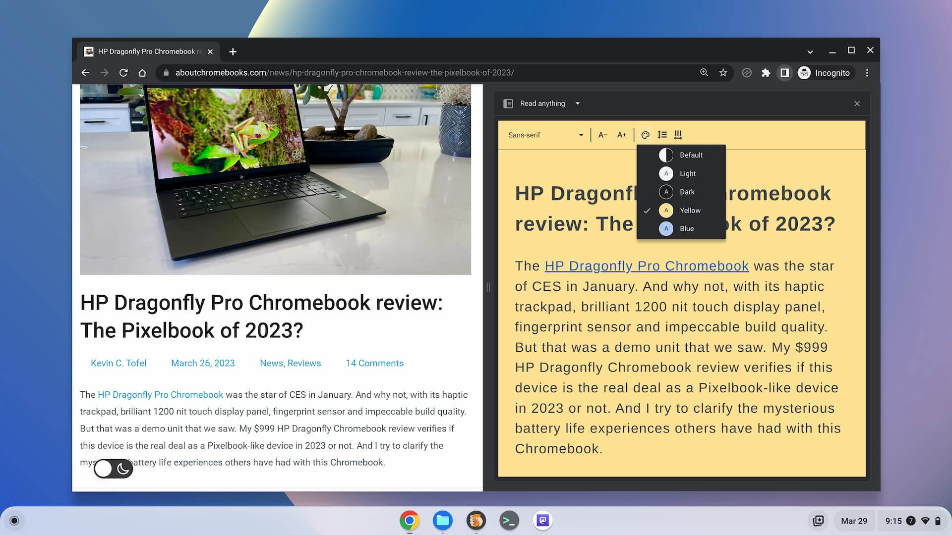This screenshot has height=535, width=952.
Task: Click the Reader mode bookmark icon
Action: pyautogui.click(x=508, y=103)
